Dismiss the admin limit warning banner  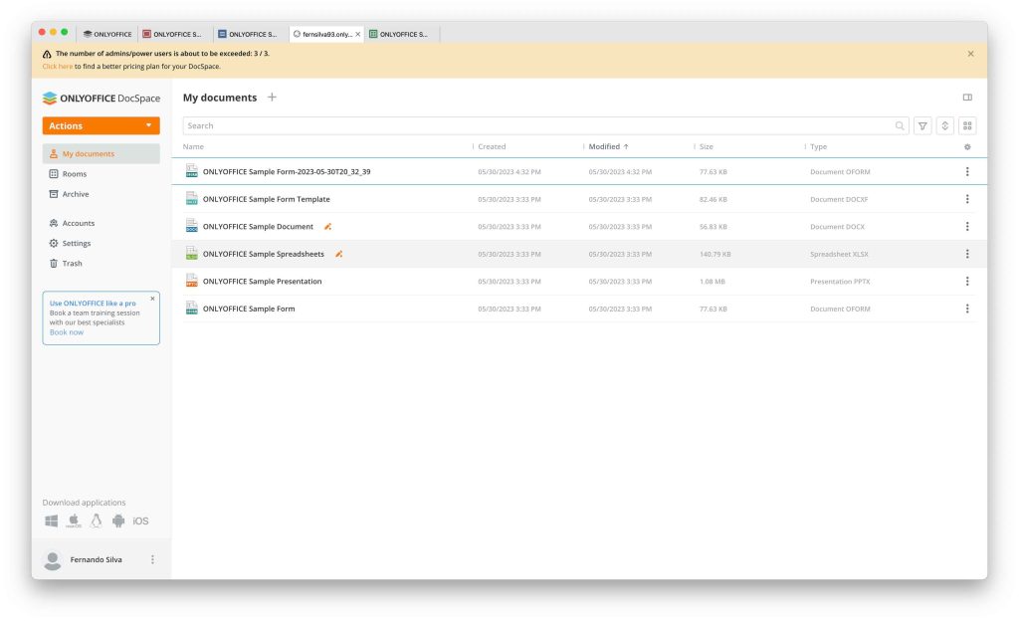[970, 54]
